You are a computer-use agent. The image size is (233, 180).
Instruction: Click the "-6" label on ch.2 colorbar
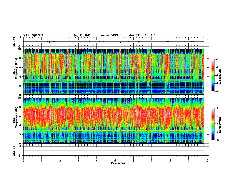coord(217,108)
